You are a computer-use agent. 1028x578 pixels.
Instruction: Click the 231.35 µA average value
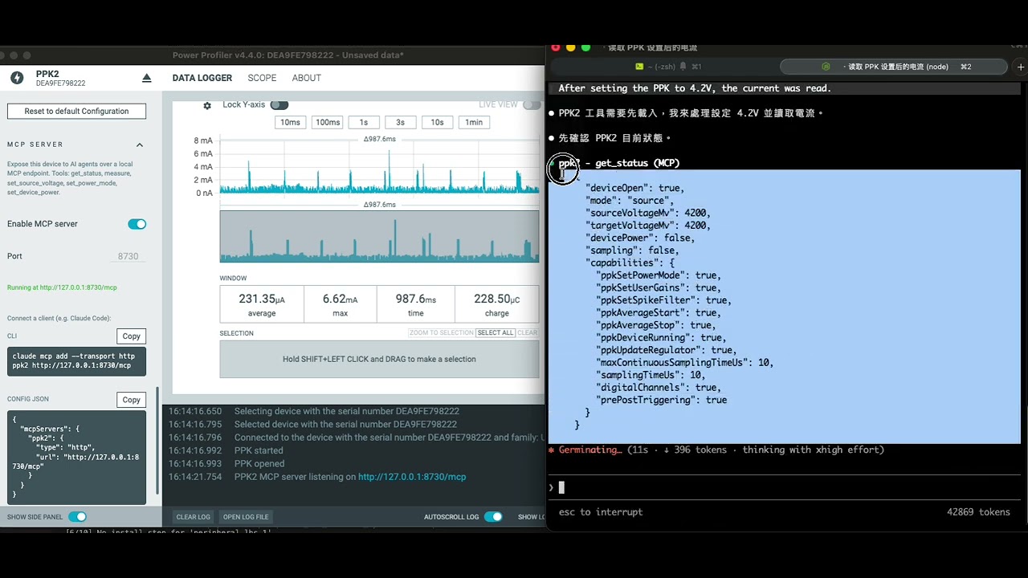(x=262, y=299)
